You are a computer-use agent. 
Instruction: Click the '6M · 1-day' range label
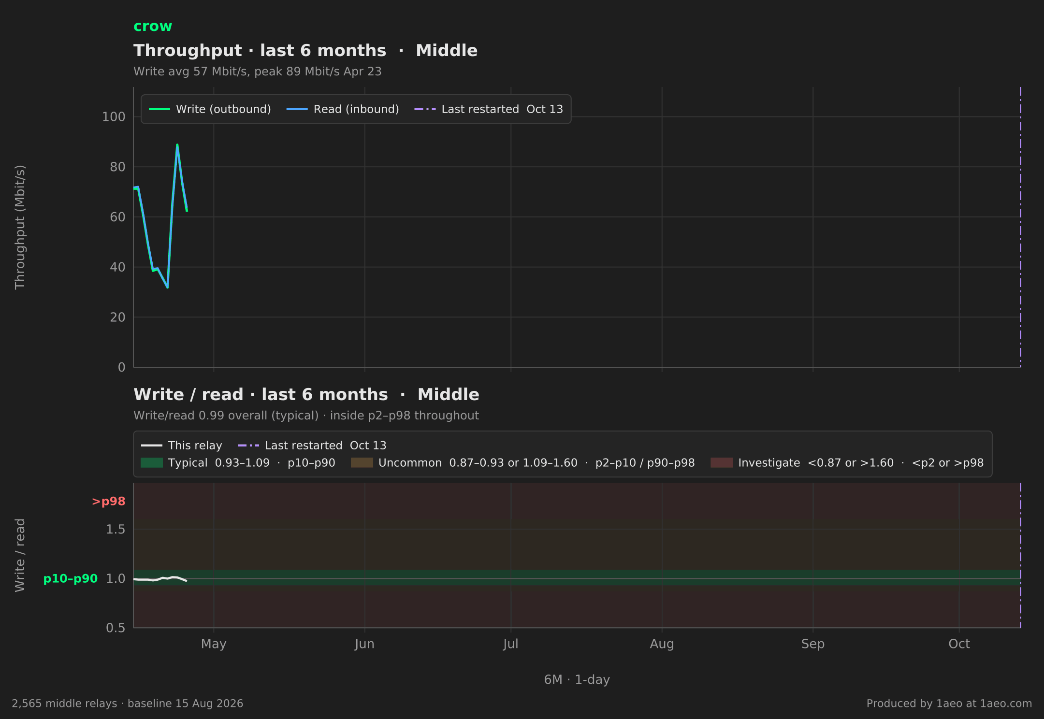click(x=577, y=680)
